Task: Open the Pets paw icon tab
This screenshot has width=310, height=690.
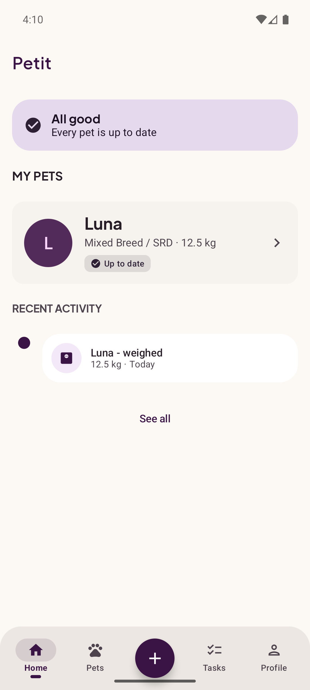Action: (x=95, y=650)
